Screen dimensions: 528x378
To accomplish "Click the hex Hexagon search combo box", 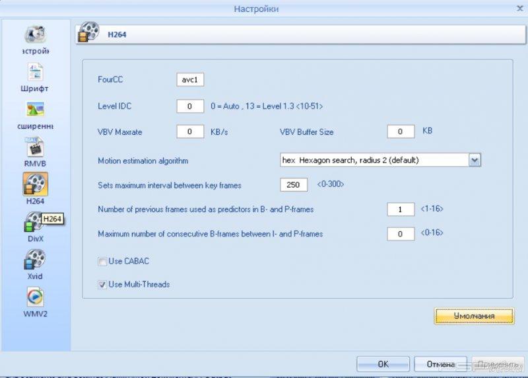I will click(x=374, y=160).
